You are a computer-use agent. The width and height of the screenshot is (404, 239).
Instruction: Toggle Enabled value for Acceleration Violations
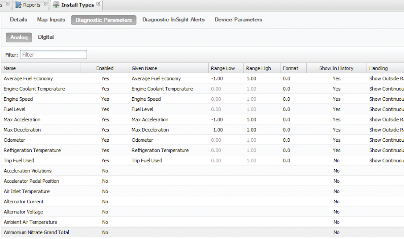coord(105,171)
